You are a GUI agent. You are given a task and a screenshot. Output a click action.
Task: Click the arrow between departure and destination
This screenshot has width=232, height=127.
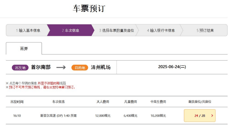pyautogui.click(x=61, y=67)
